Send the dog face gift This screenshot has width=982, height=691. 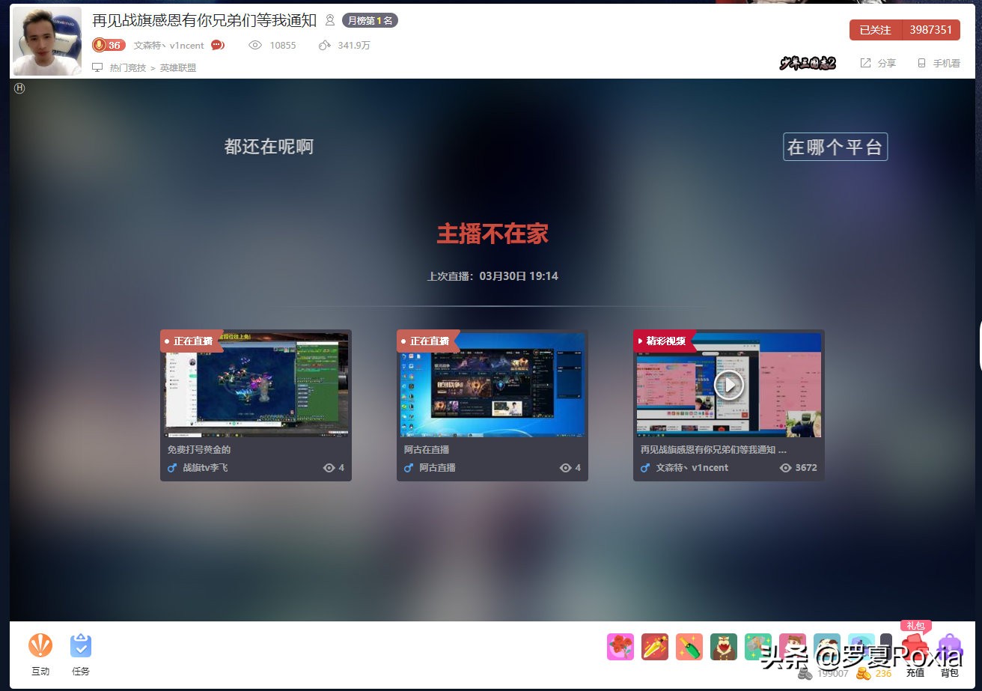(x=827, y=647)
